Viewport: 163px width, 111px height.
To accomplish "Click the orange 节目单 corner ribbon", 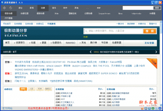I will (x=153, y=63).
